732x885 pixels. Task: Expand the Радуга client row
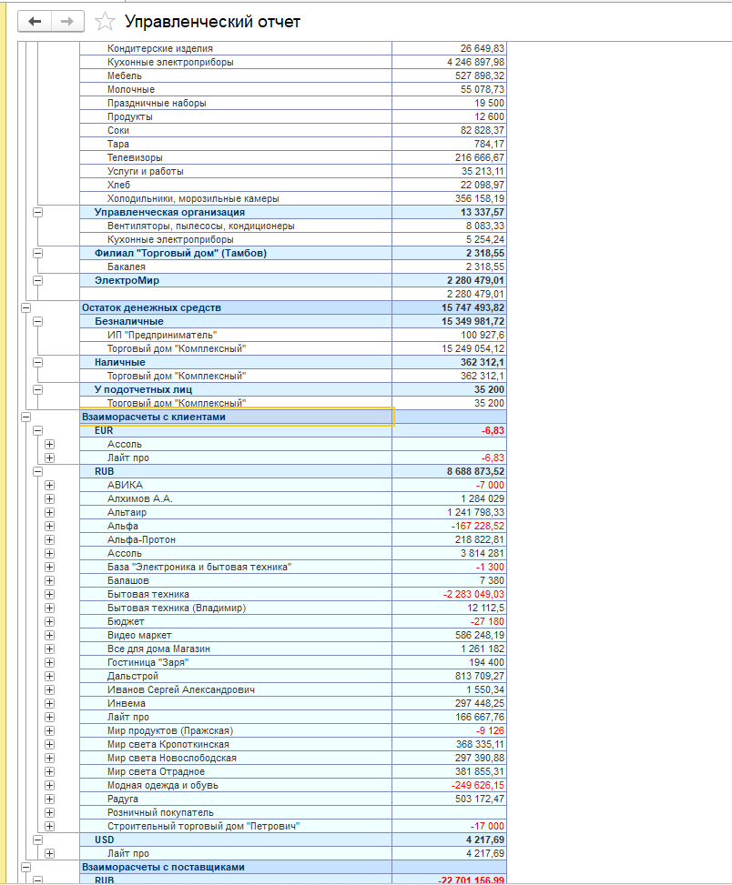tap(50, 800)
